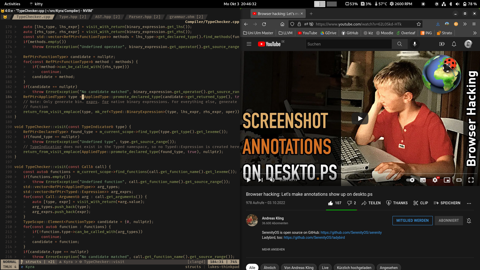Viewport: 480px width, 270px height.
Task: Open YouTube hamburger guide menu
Action: 249,44
